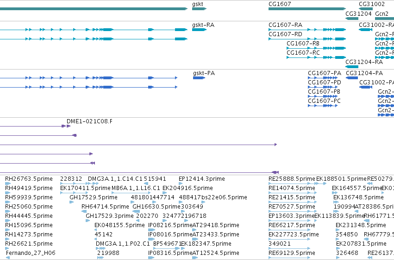
Task: Click the gskt-PA protein label
Action: 204,73
